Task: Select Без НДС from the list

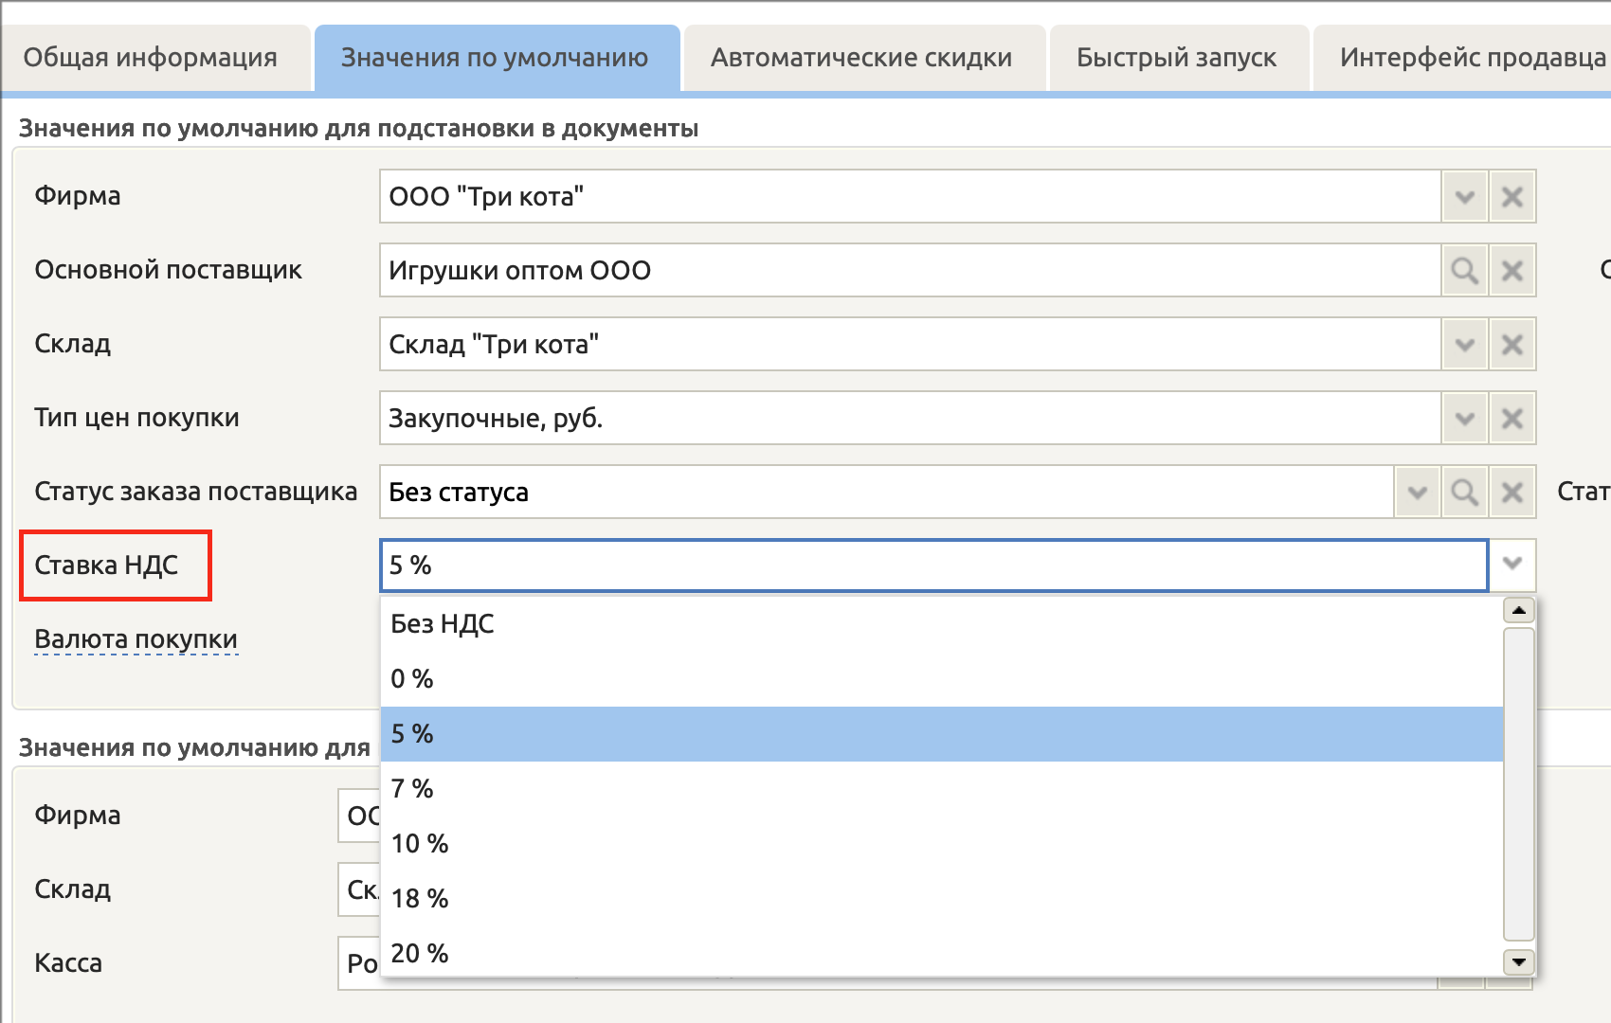Action: click(x=443, y=624)
